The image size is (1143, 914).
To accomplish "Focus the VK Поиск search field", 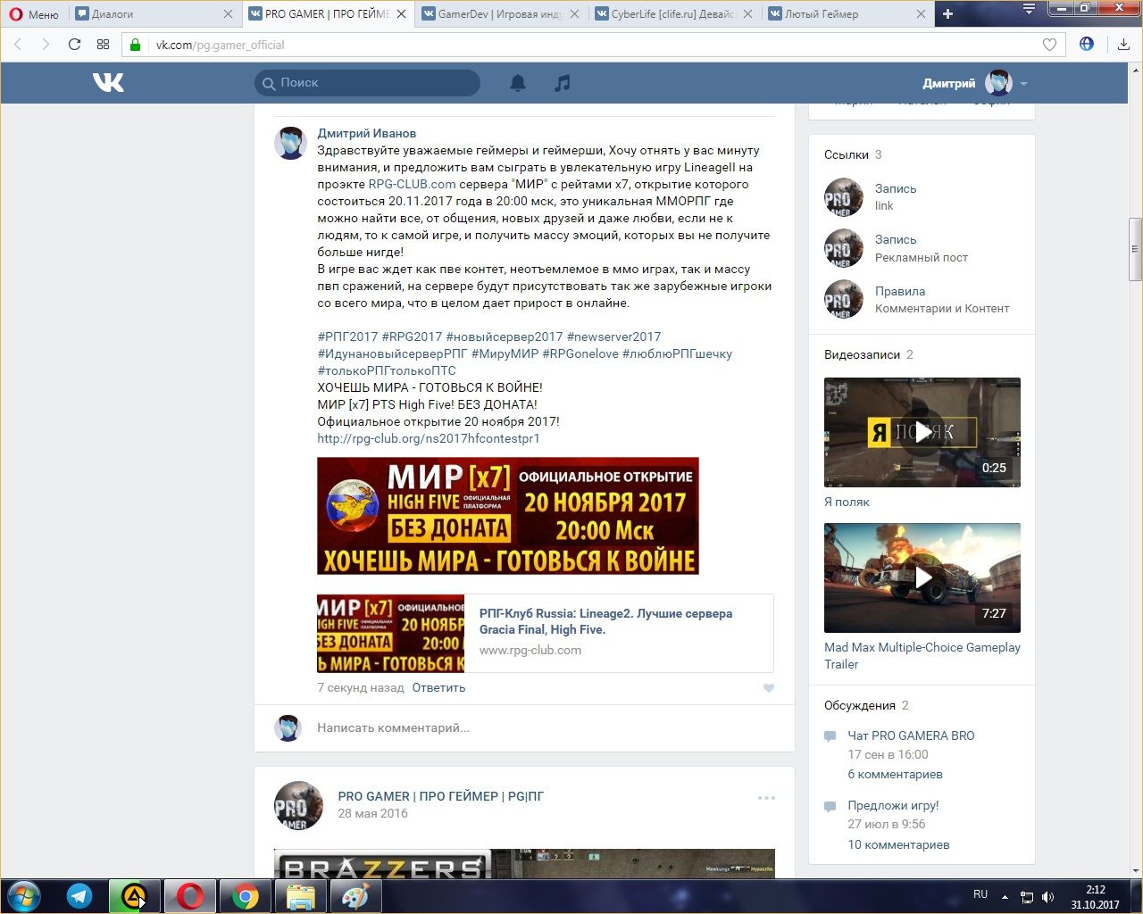I will point(367,83).
